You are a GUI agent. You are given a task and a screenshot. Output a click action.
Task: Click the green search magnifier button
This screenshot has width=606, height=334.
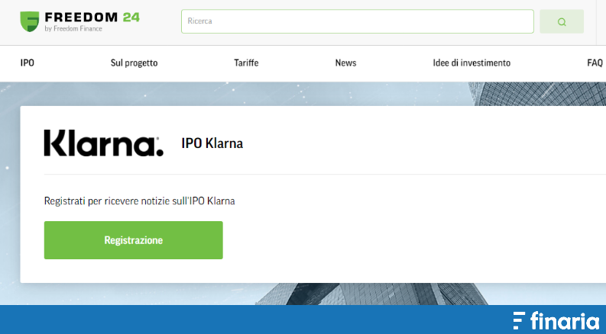click(562, 21)
